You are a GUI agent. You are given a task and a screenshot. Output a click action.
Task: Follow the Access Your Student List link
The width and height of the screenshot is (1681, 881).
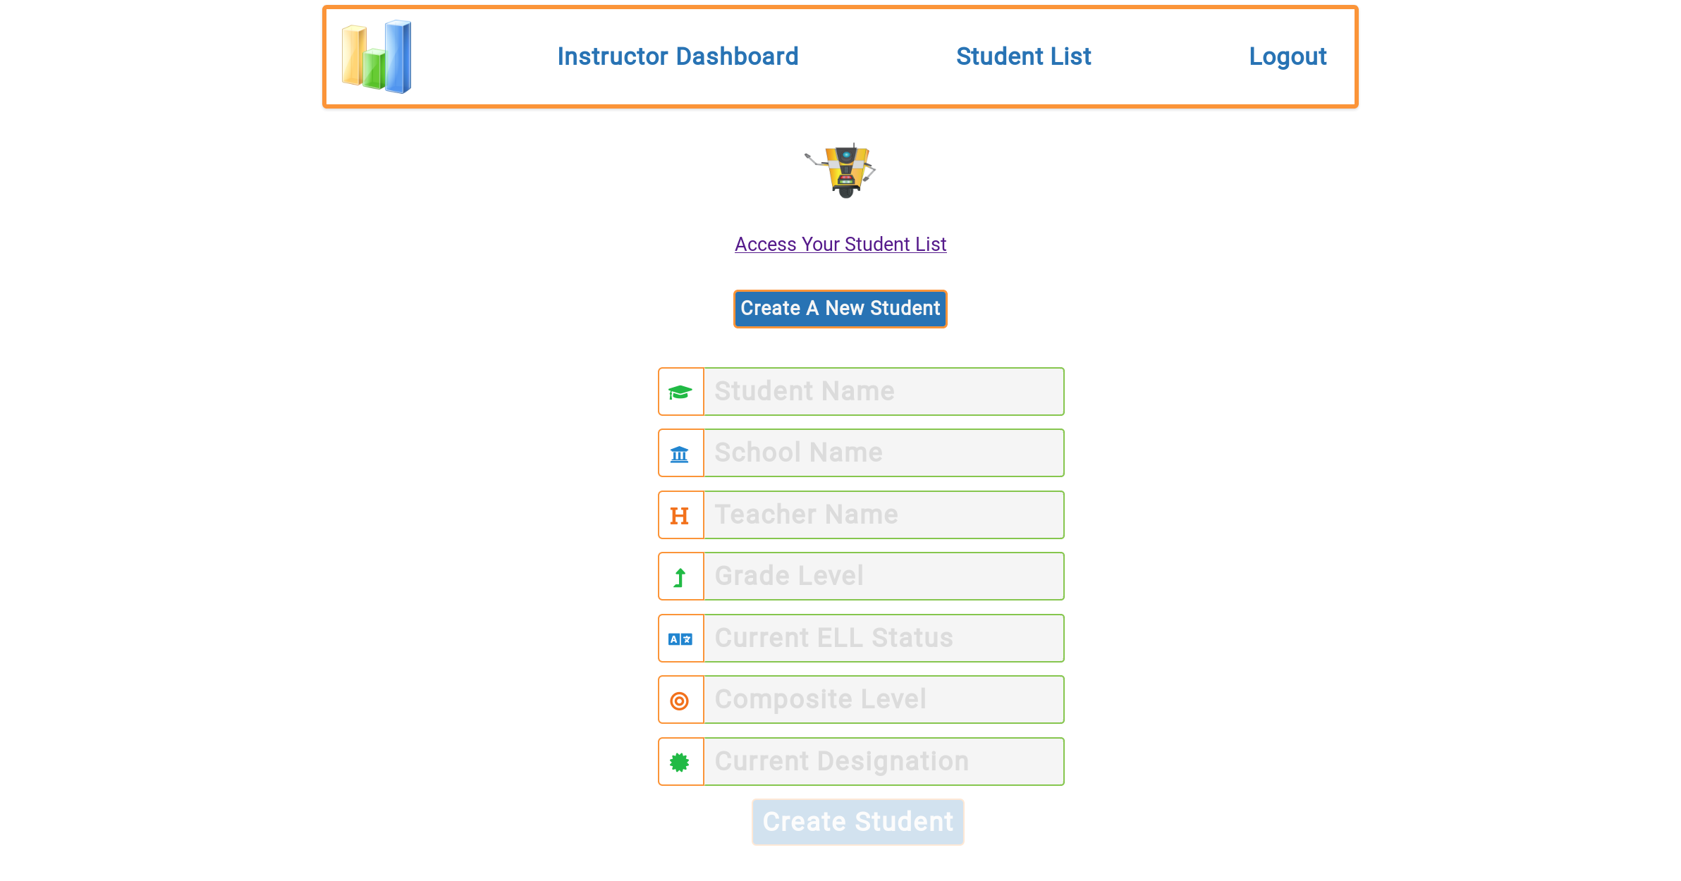click(840, 244)
